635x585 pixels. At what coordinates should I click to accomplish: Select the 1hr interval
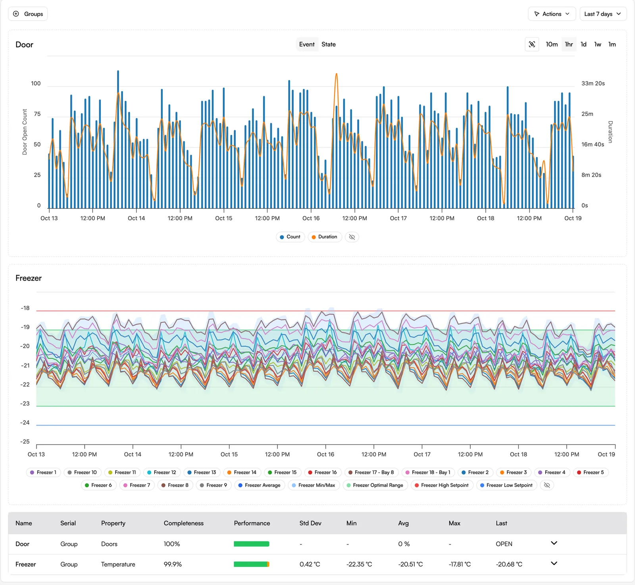tap(569, 44)
